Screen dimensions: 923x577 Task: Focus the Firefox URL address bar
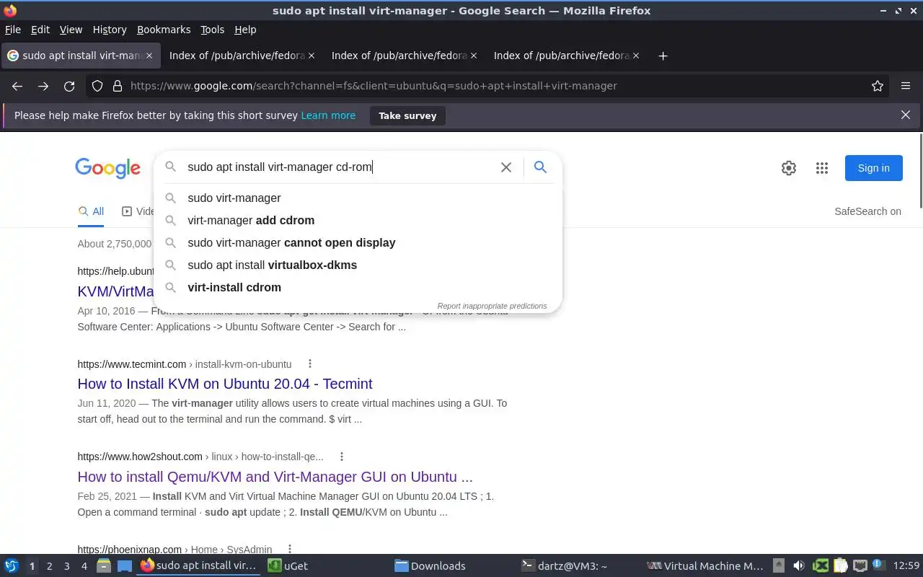(498, 86)
